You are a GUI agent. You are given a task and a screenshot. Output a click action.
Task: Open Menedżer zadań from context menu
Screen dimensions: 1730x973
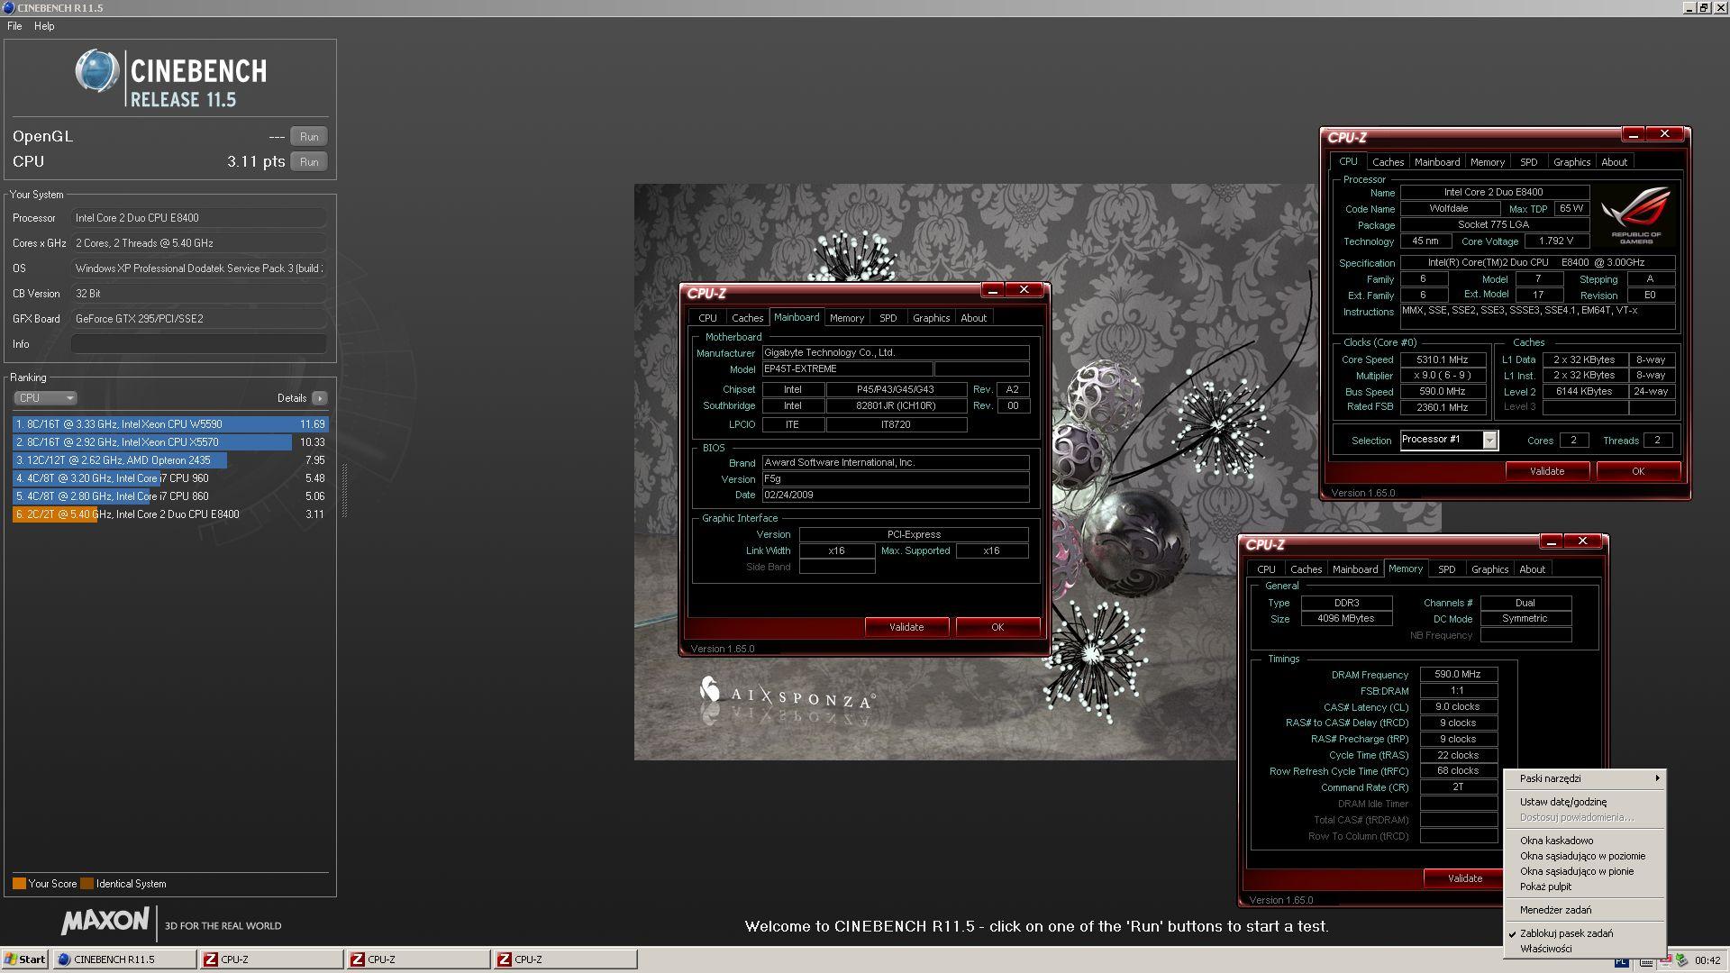coord(1585,910)
